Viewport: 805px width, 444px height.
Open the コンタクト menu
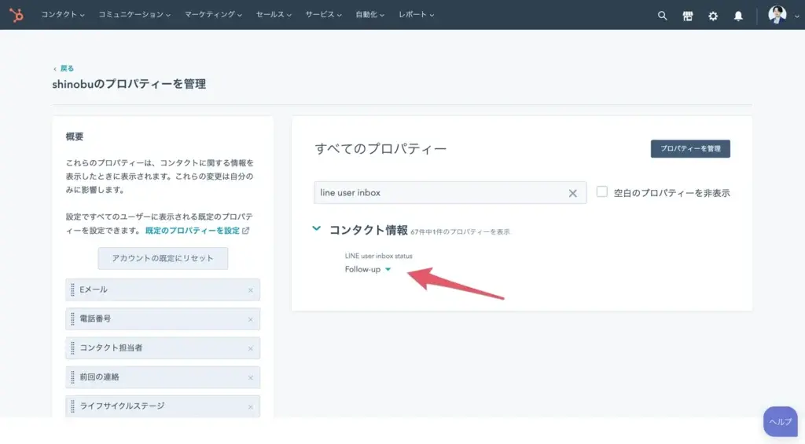(62, 15)
